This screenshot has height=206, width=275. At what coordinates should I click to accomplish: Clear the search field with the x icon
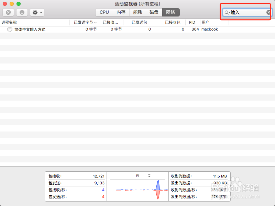pyautogui.click(x=268, y=12)
